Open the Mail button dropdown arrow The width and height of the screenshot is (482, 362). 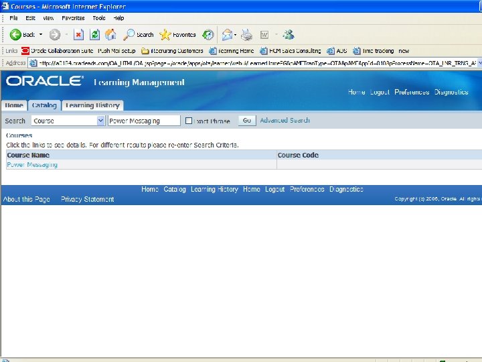(235, 35)
